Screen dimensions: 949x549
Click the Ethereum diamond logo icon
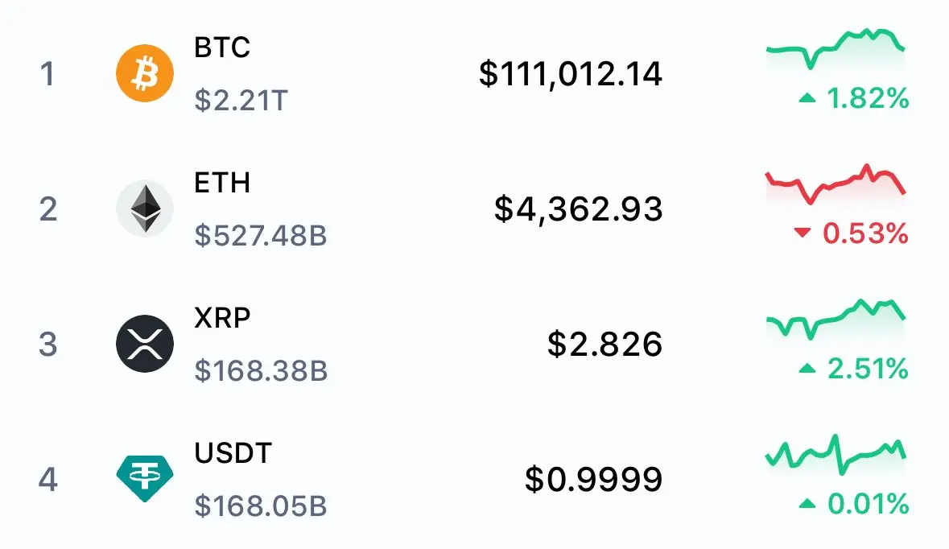click(x=145, y=208)
